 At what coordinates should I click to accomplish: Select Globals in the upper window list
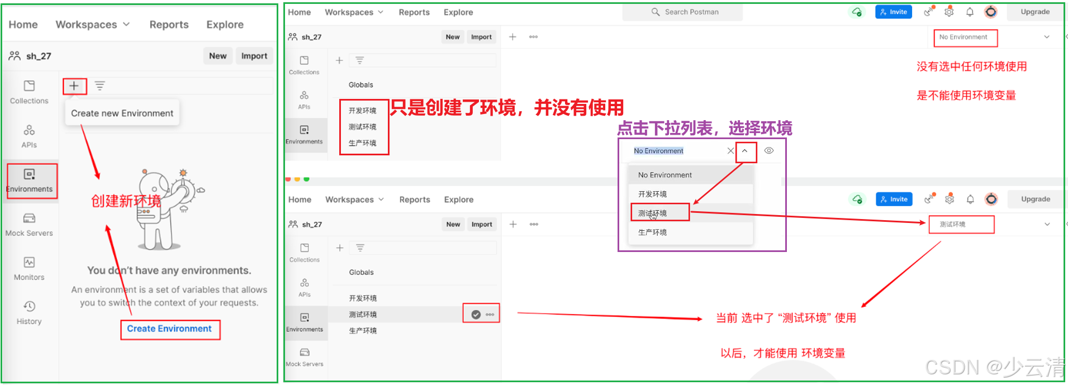(x=361, y=85)
